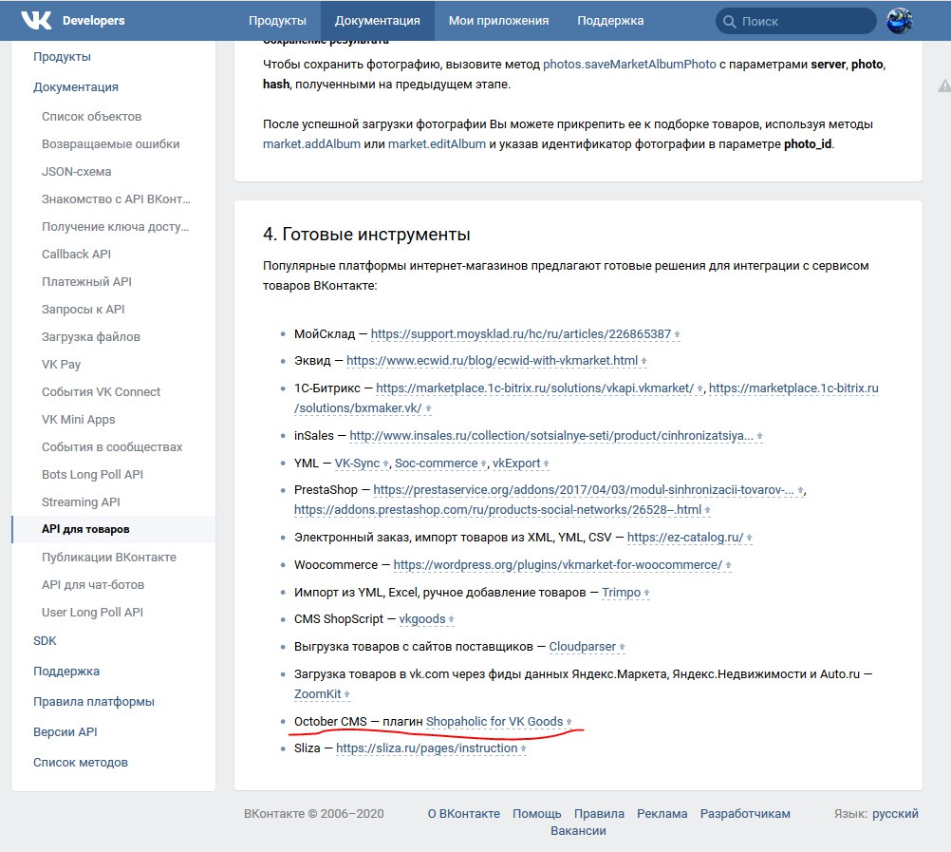The height and width of the screenshot is (852, 951).
Task: Change language via русский link
Action: [895, 813]
